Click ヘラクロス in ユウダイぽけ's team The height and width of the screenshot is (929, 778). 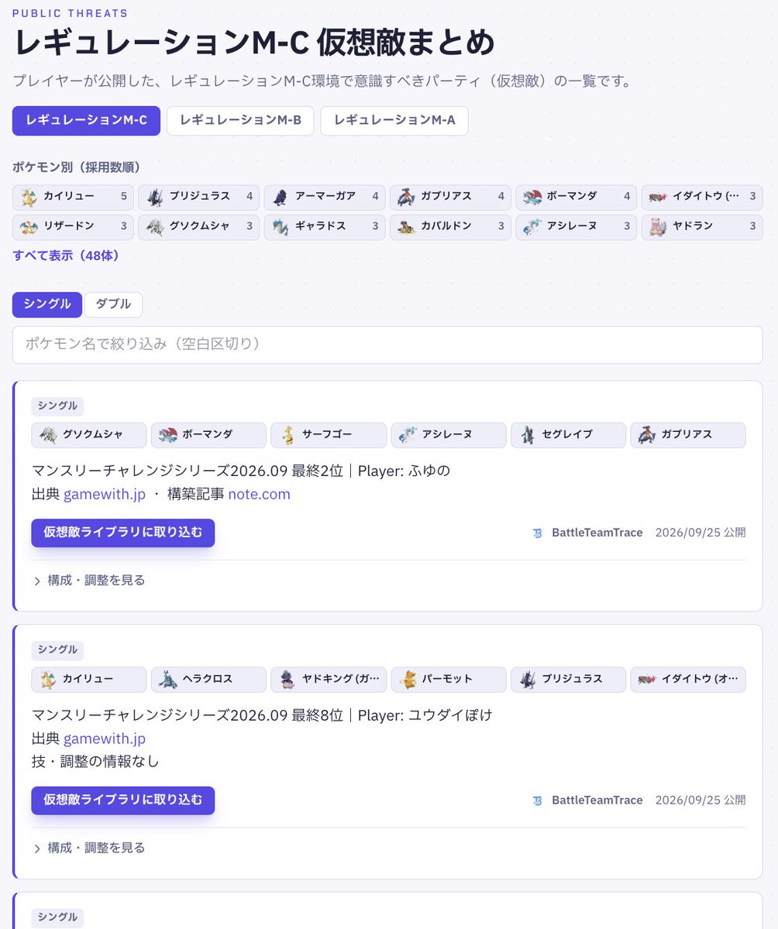pyautogui.click(x=208, y=680)
